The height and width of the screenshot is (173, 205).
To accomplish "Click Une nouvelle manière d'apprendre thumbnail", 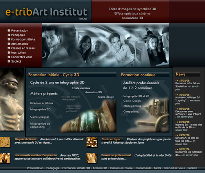I will tap(5, 158).
